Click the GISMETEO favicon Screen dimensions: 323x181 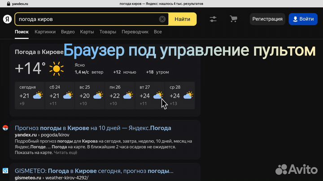pos(5,171)
